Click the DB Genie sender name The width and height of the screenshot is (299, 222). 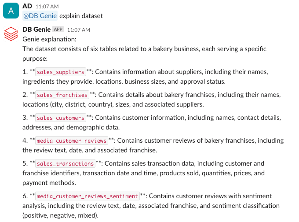pyautogui.click(x=36, y=30)
